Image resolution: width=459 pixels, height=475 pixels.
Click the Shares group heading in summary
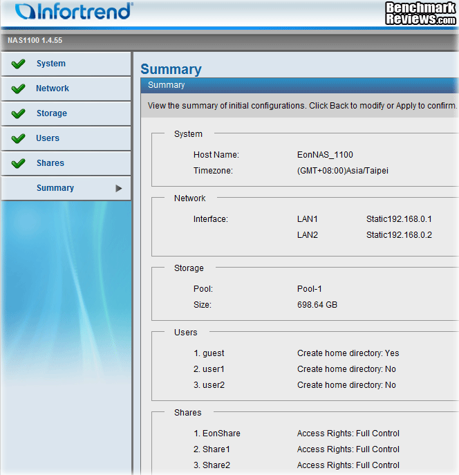[187, 413]
